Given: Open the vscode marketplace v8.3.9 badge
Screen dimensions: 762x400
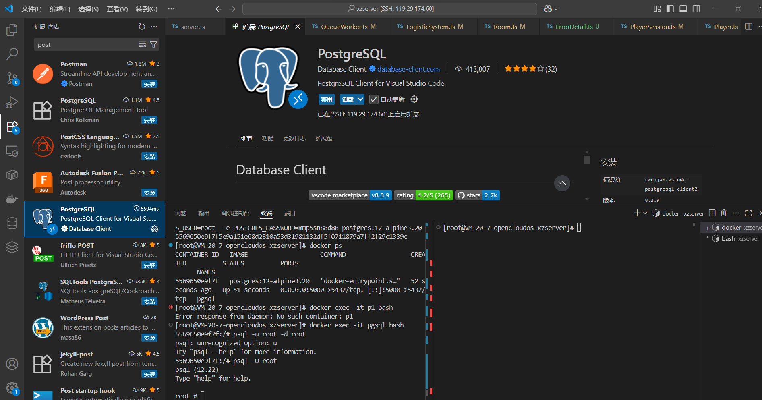Looking at the screenshot, I should click(350, 195).
